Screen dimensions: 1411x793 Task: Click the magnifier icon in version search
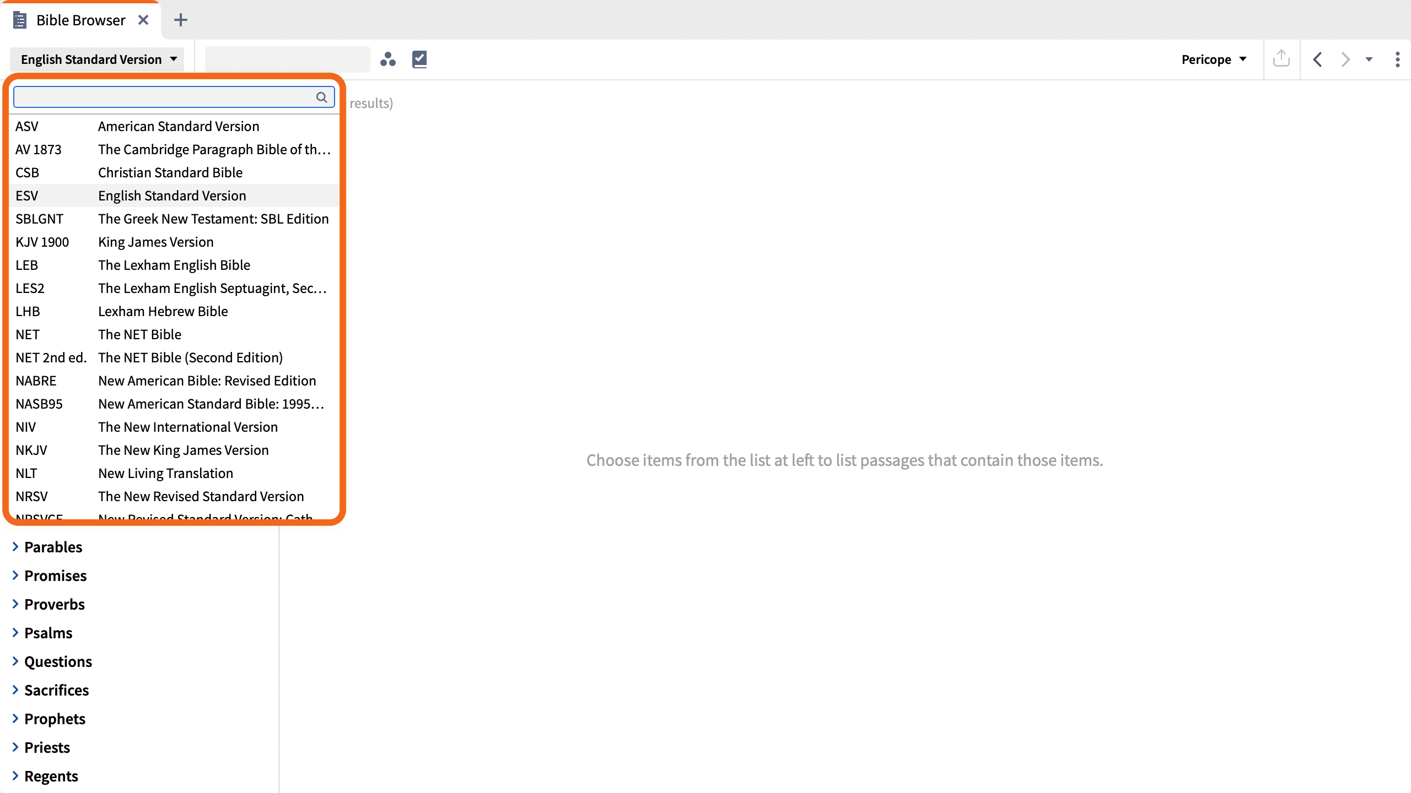(322, 97)
